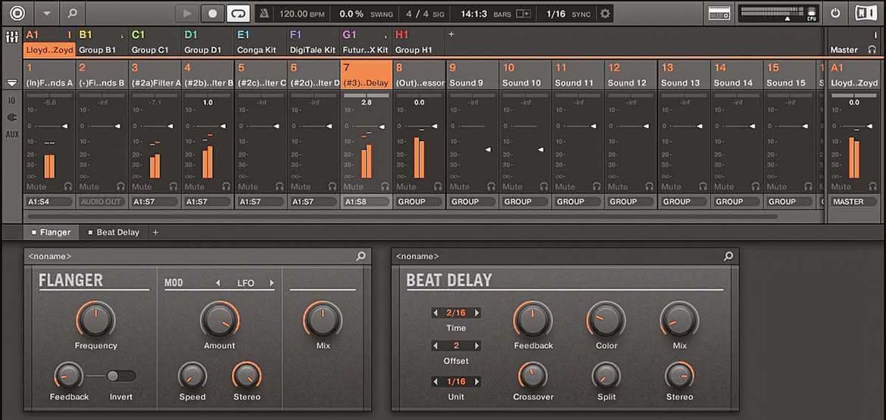This screenshot has width=886, height=420.
Task: Toggle the follow playhead icon next to BARS
Action: click(524, 13)
